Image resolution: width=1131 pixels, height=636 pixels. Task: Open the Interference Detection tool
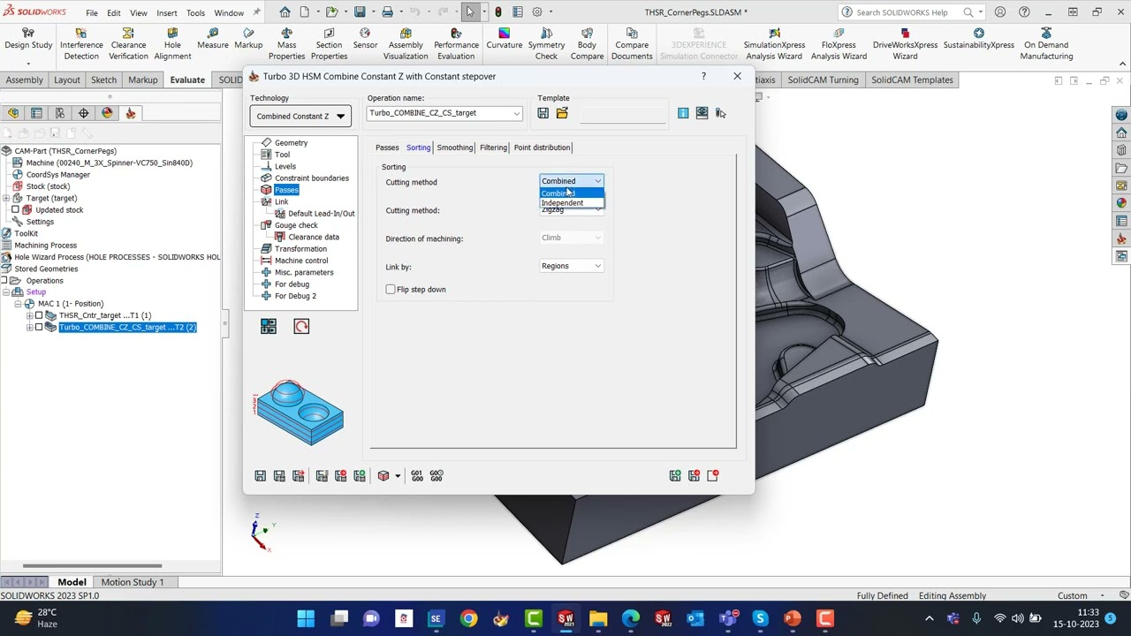(81, 44)
